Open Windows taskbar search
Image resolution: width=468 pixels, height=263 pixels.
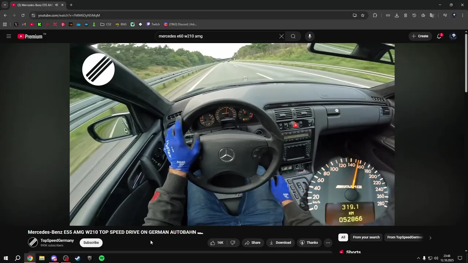coord(18,258)
